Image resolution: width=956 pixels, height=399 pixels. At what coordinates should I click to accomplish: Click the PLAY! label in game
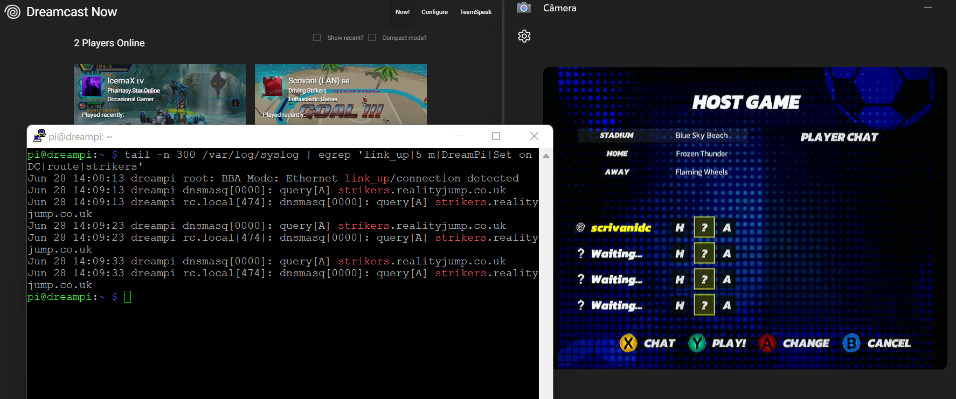pos(729,343)
